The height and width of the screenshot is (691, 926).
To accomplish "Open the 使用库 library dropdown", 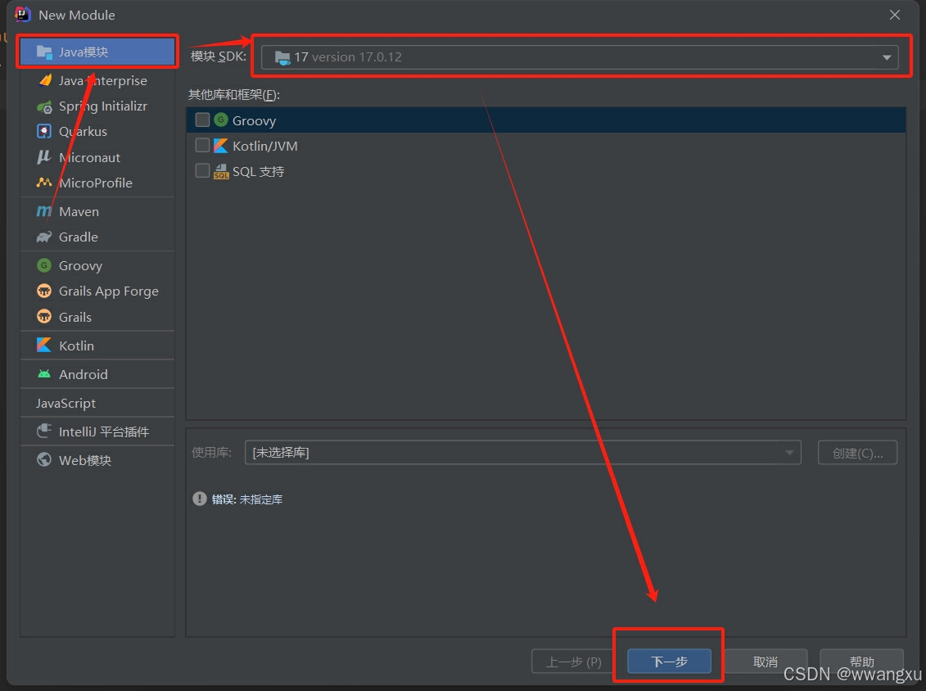I will 522,453.
